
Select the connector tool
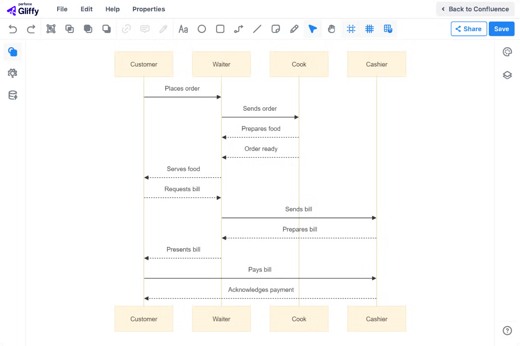tap(239, 29)
